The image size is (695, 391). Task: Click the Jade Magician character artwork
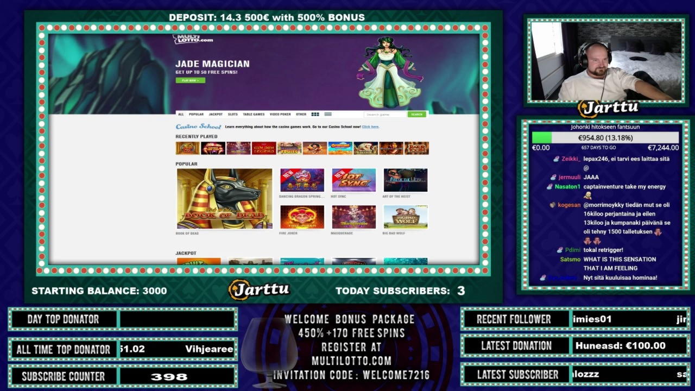(389, 72)
